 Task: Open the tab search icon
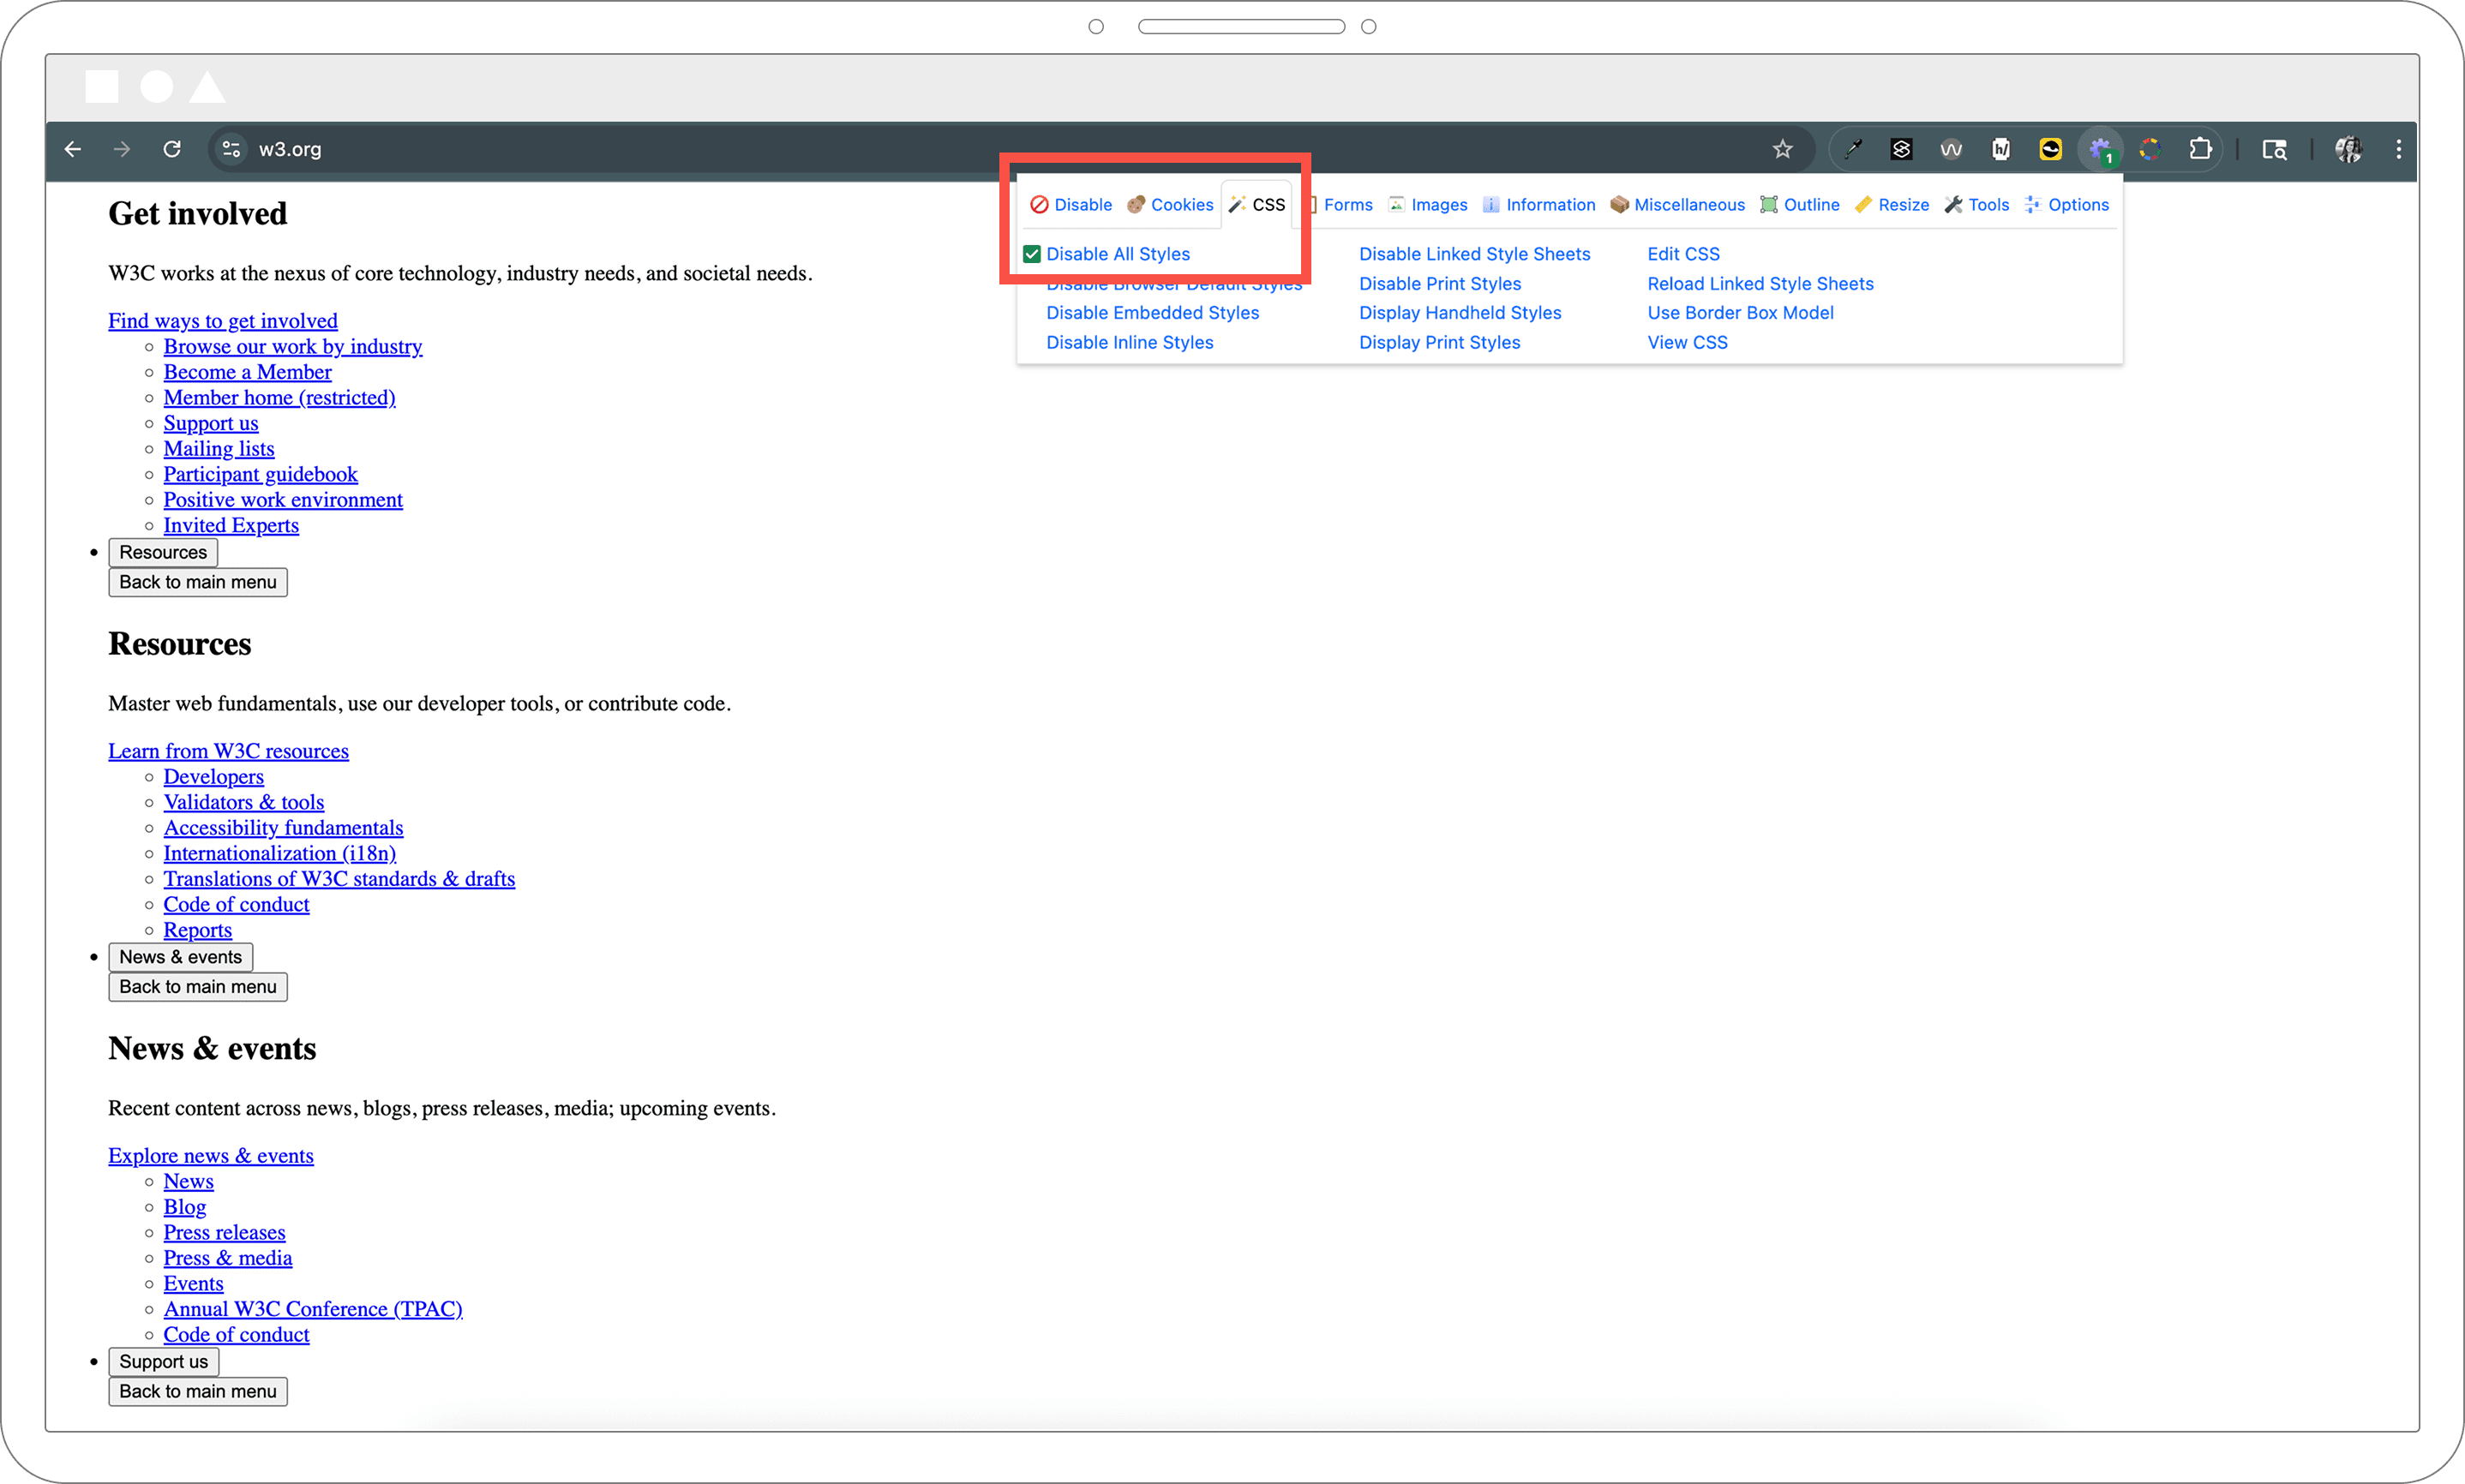tap(2274, 149)
